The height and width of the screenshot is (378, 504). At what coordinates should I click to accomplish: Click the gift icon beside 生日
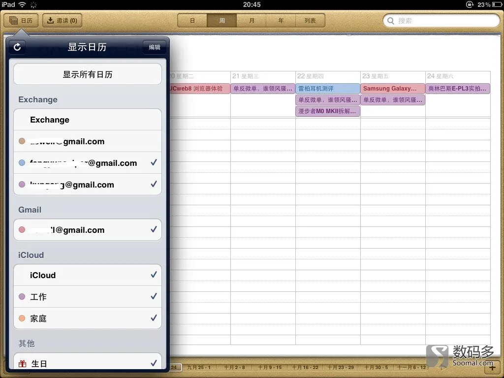[22, 364]
